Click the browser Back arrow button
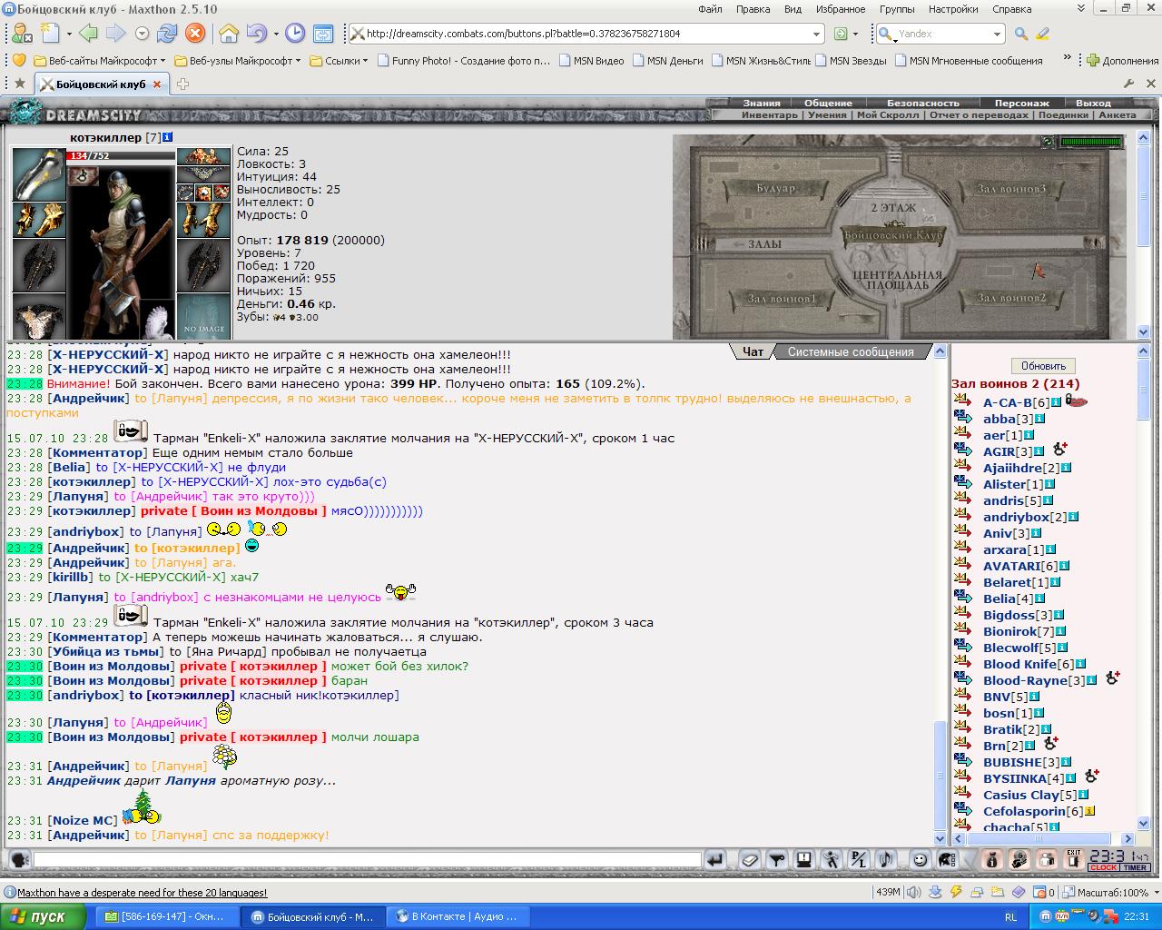Viewport: 1162px width, 930px height. [x=88, y=34]
